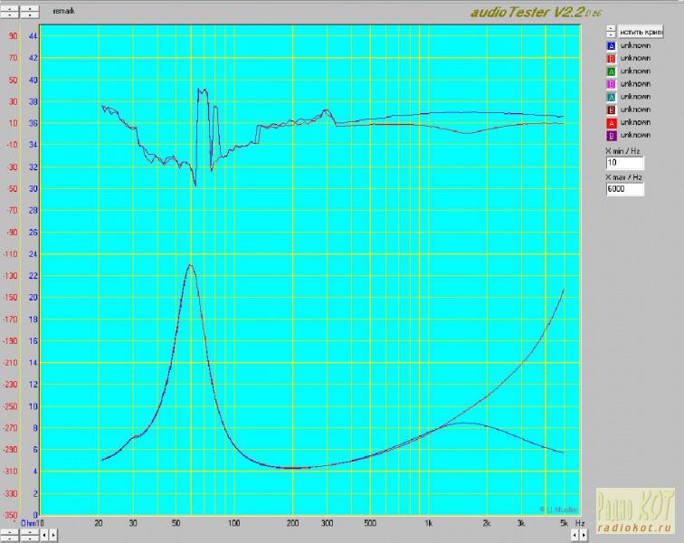Image resolution: width=684 pixels, height=543 pixels.
Task: Click down arrow of top-left red scale spinner
Action: 10,16
